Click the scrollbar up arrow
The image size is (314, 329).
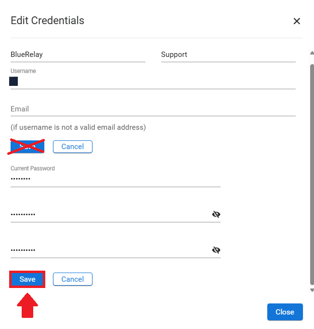(x=312, y=53)
